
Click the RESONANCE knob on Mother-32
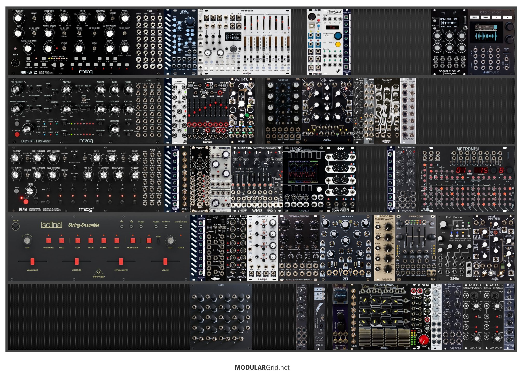pos(100,18)
